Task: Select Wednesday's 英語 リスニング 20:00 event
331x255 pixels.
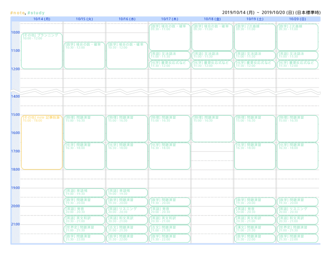Action: 127,211
